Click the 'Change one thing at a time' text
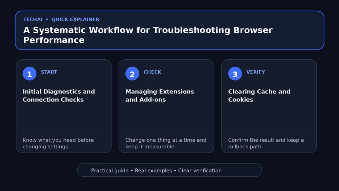The height and width of the screenshot is (191, 339). point(166,143)
